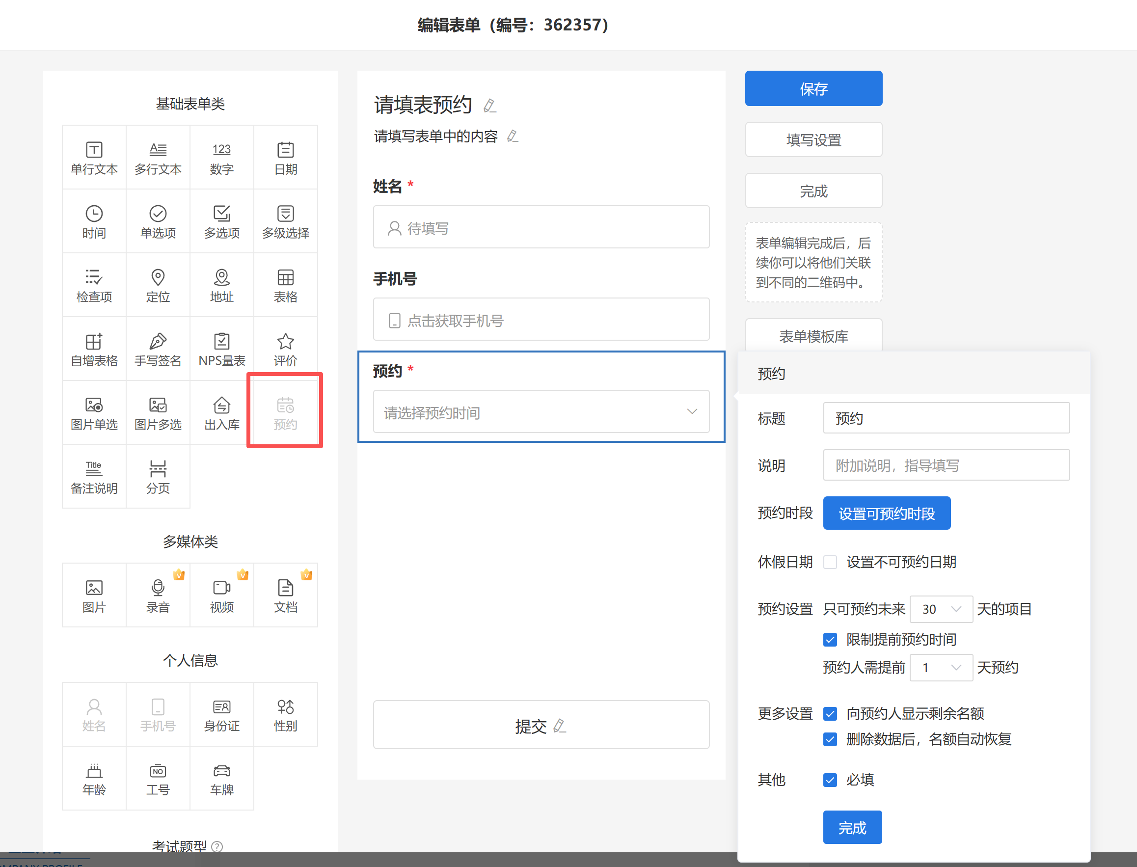Open the form template library
The height and width of the screenshot is (867, 1137).
point(813,336)
